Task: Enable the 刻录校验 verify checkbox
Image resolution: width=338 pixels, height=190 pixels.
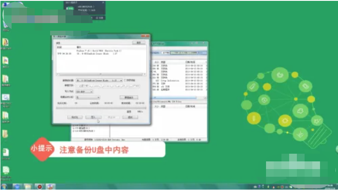Action: pos(125,80)
